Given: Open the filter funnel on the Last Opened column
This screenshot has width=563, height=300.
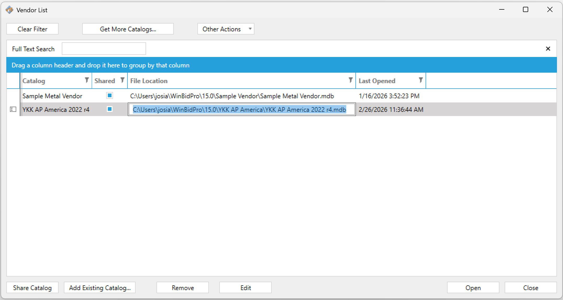Looking at the screenshot, I should coord(420,80).
